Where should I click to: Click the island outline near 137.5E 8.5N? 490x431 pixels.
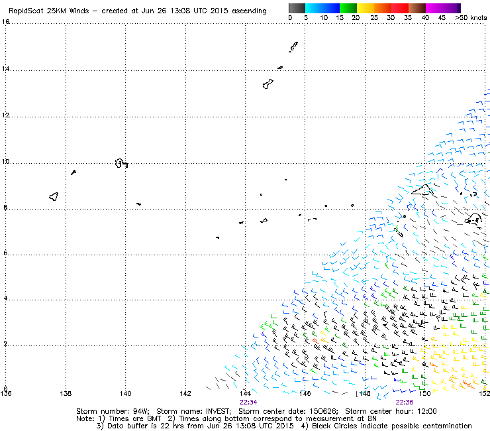point(54,196)
